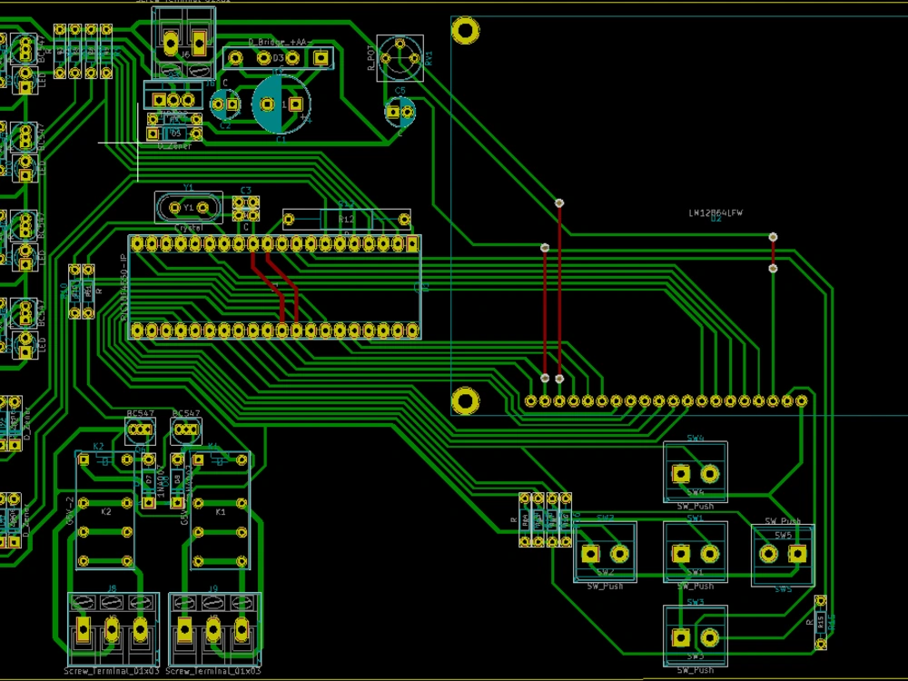Click the RV1 R_POT potentiometer footprint
Viewport: 908px width, 681px height.
tap(399, 59)
